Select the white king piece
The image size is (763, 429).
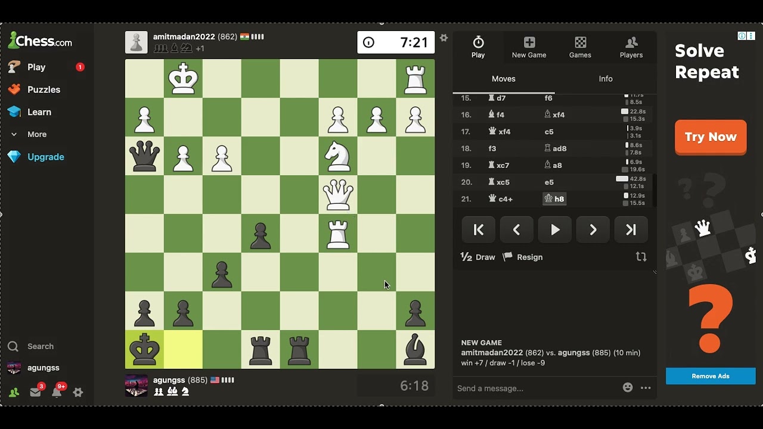click(183, 78)
